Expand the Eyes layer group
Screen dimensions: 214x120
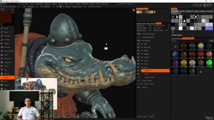tap(142, 44)
